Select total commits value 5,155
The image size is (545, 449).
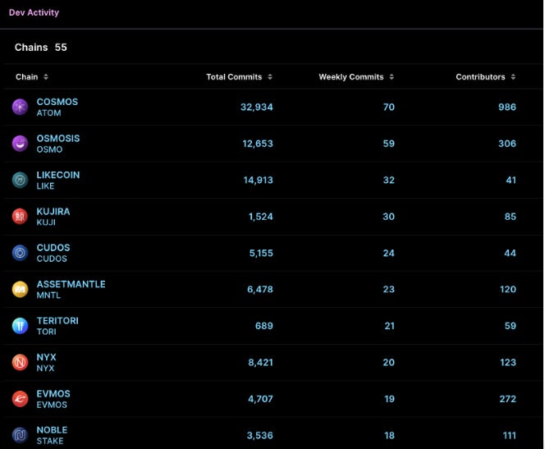(261, 253)
